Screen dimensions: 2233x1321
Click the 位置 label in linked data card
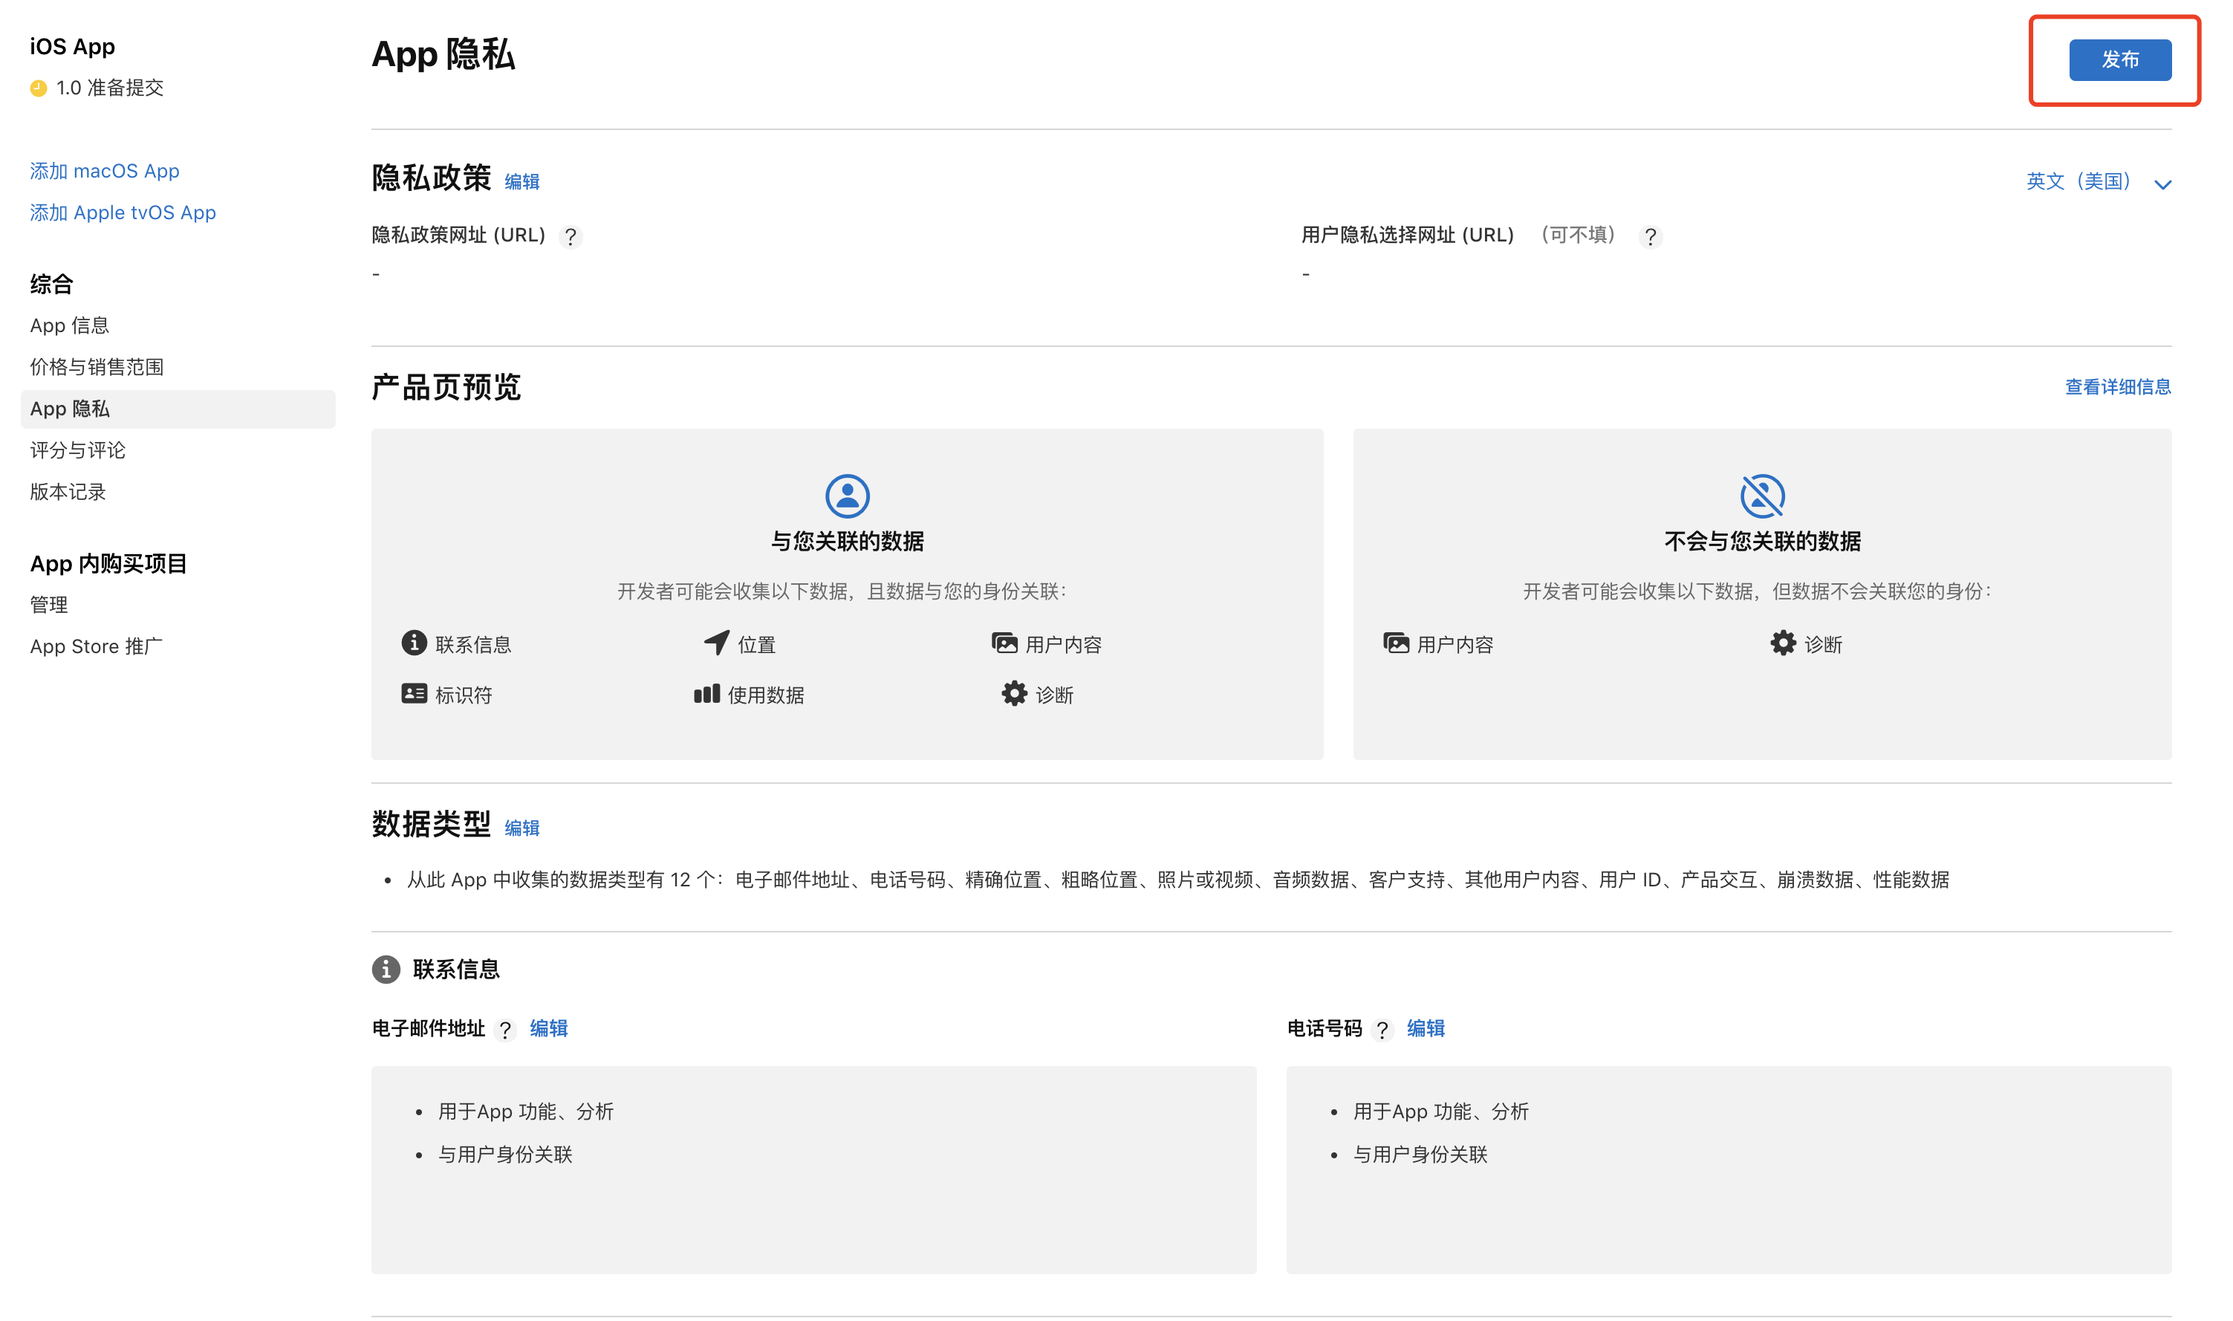pos(756,644)
